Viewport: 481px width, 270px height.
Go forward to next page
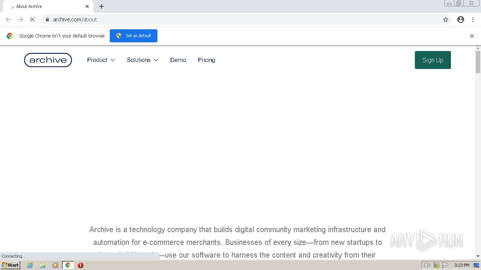20,19
